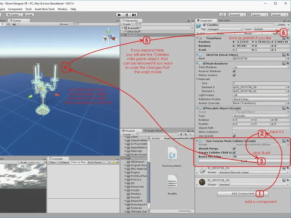Open the Layer Default dropdown

click(271, 29)
